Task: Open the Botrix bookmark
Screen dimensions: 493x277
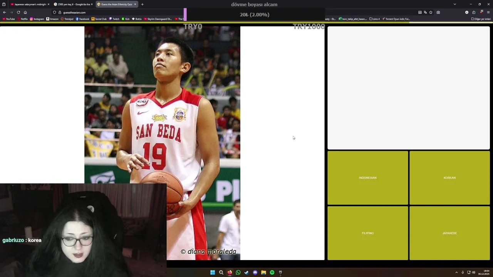Action: tap(137, 19)
